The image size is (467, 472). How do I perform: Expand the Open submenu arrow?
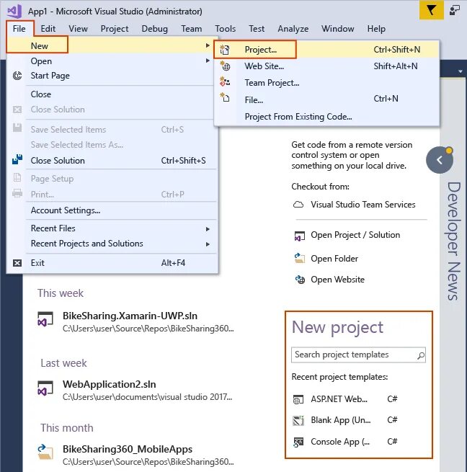[x=208, y=61]
